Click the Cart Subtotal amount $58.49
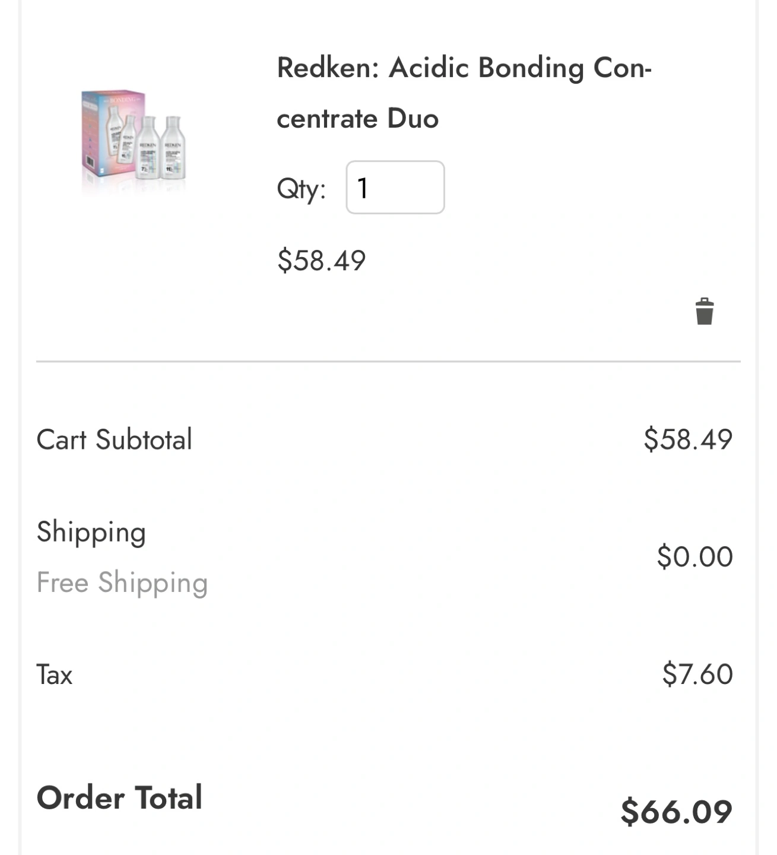 coord(687,439)
